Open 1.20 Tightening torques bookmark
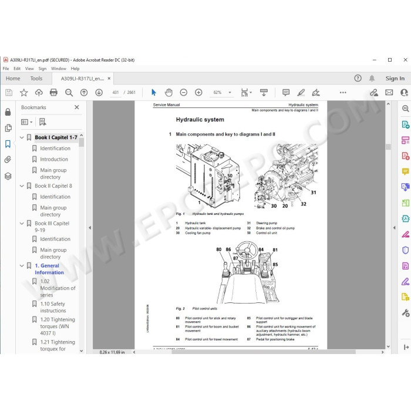Image resolution: width=411 pixels, height=411 pixels. [x=58, y=326]
